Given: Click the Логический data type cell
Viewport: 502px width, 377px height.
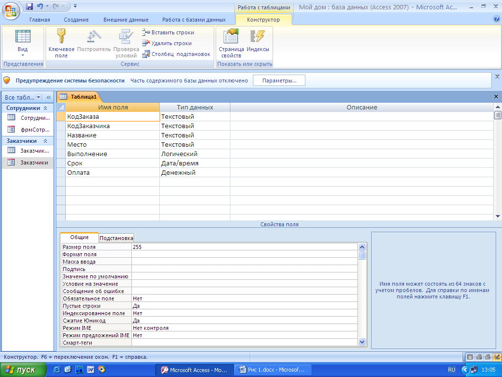Looking at the screenshot, I should click(195, 154).
